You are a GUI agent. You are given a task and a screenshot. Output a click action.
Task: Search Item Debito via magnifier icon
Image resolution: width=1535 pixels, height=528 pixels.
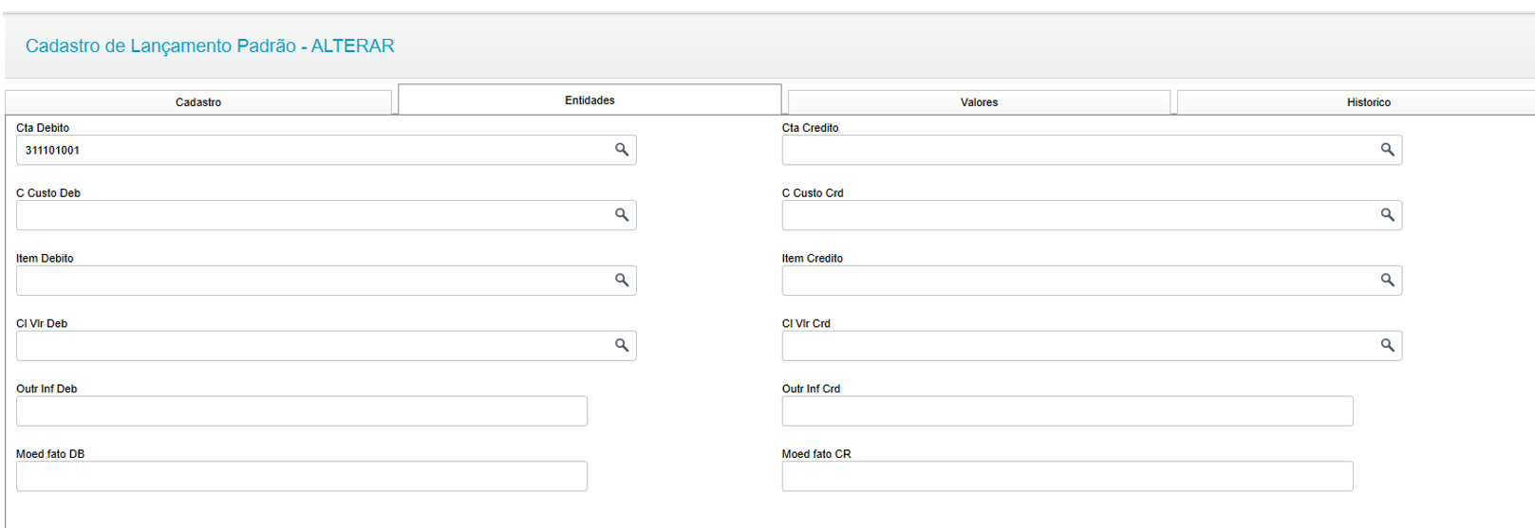click(x=622, y=281)
